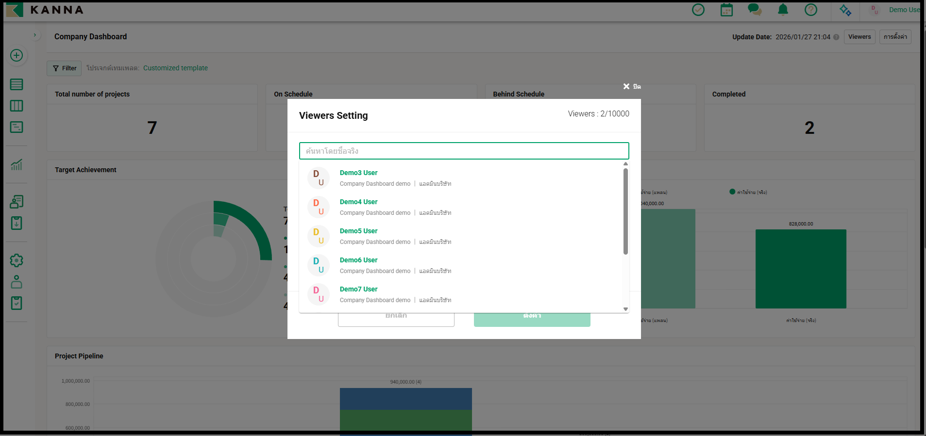Select Demo3 User from the list

click(358, 173)
